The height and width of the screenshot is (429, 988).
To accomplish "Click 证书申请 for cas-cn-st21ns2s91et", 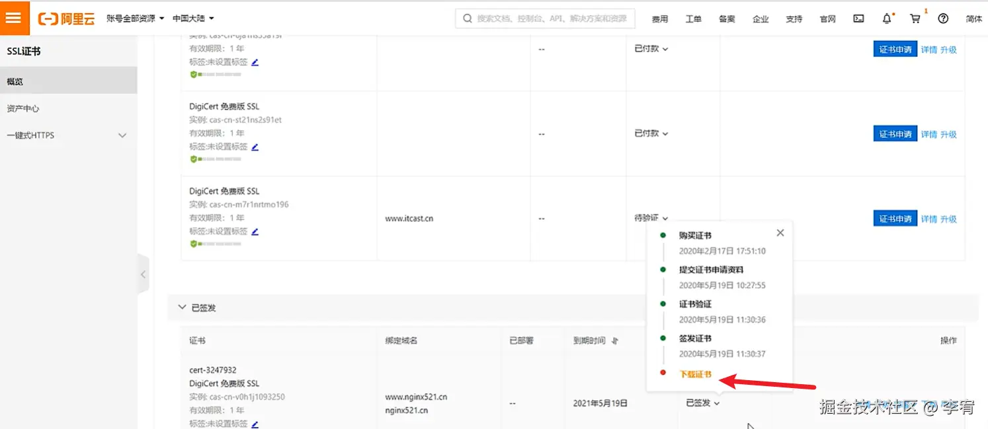I will [x=895, y=134].
